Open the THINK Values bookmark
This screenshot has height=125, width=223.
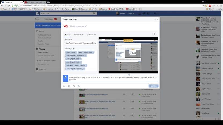pyautogui.click(x=36, y=9)
